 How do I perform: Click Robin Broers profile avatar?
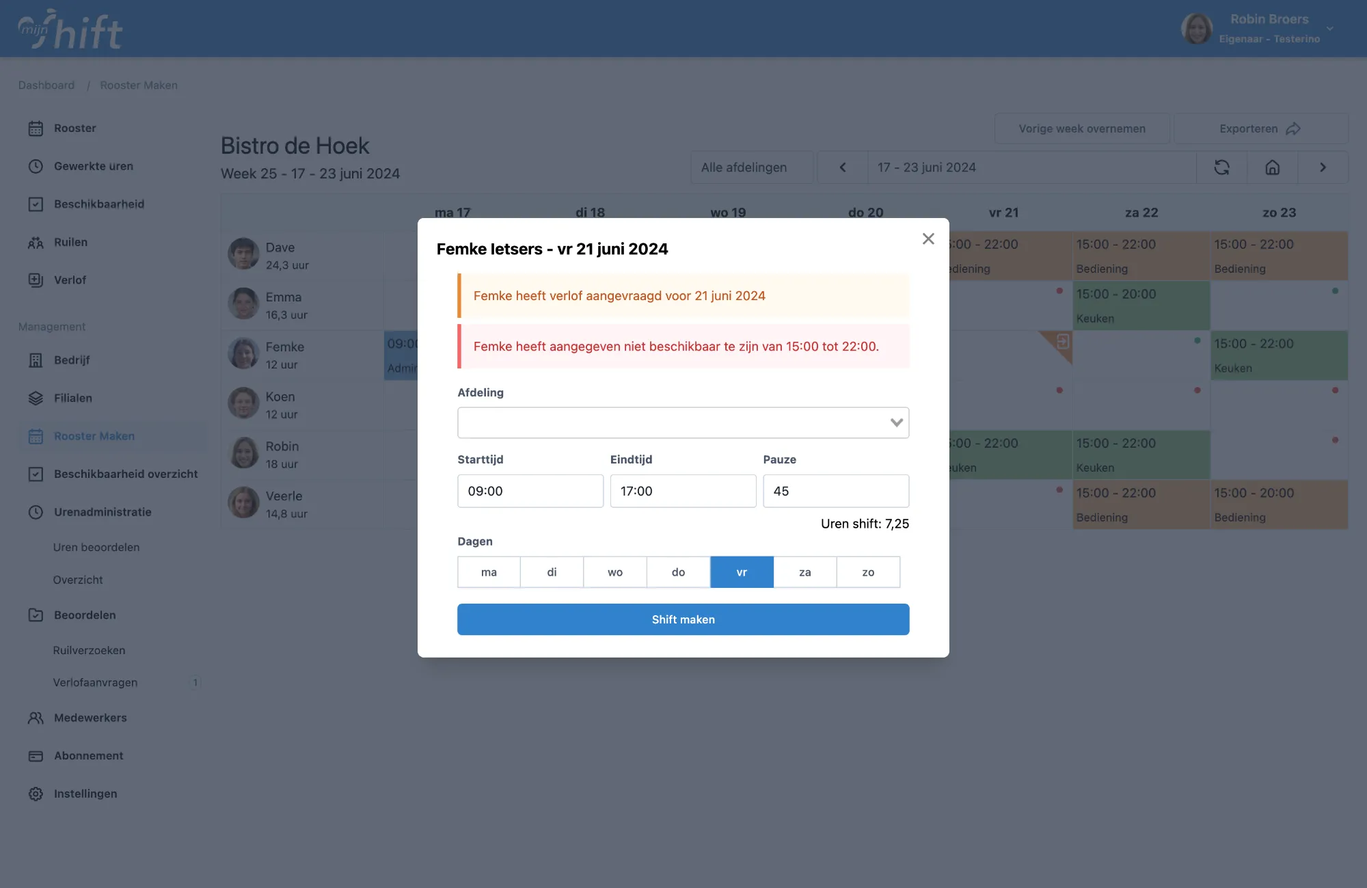coord(1196,29)
